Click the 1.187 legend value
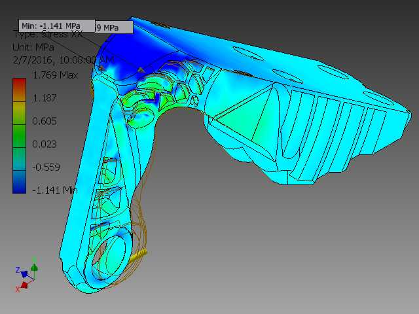 coord(45,98)
